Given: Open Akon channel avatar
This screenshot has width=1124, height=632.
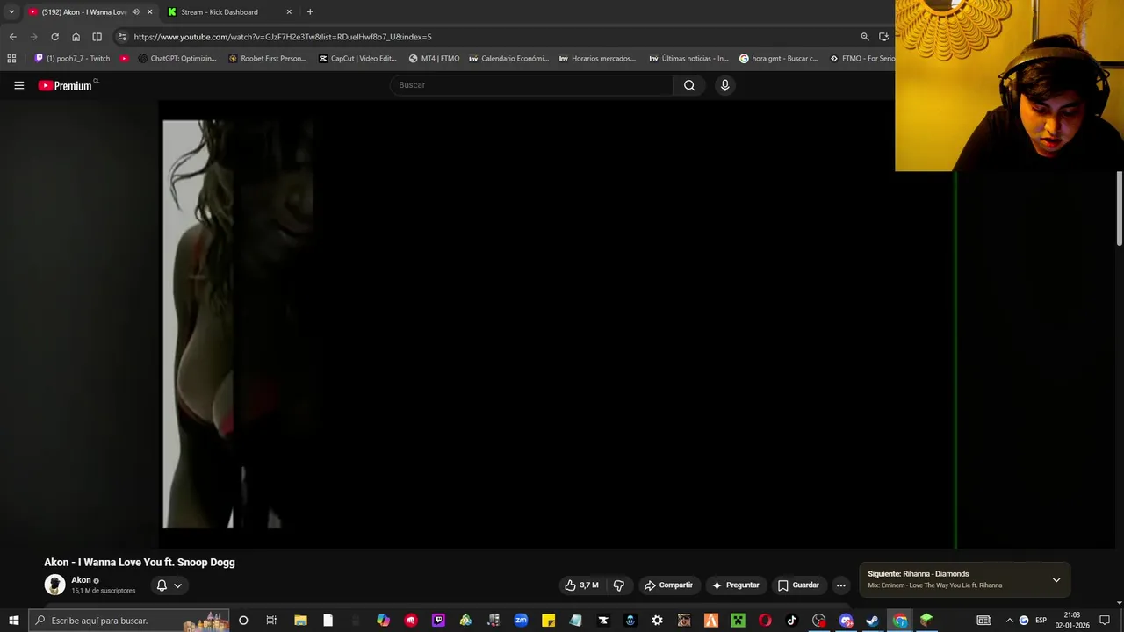Looking at the screenshot, I should [54, 585].
